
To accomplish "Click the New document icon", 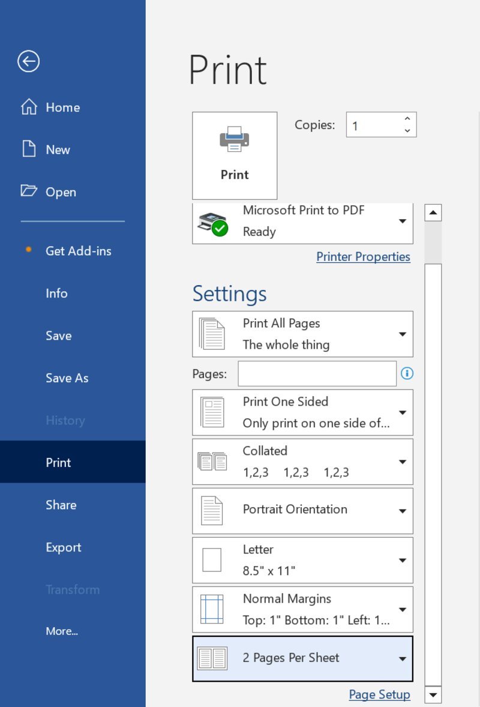I will (x=28, y=149).
